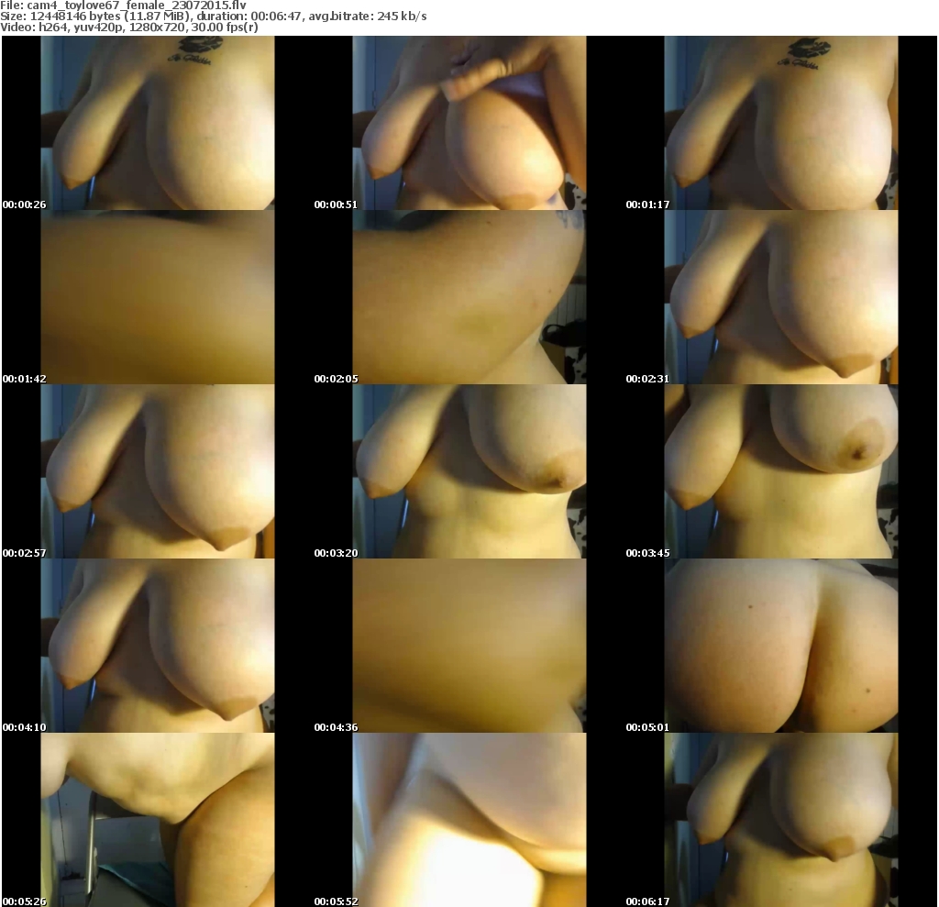Open the thumbnail at 00:01:17
This screenshot has width=939, height=907.
(x=780, y=123)
